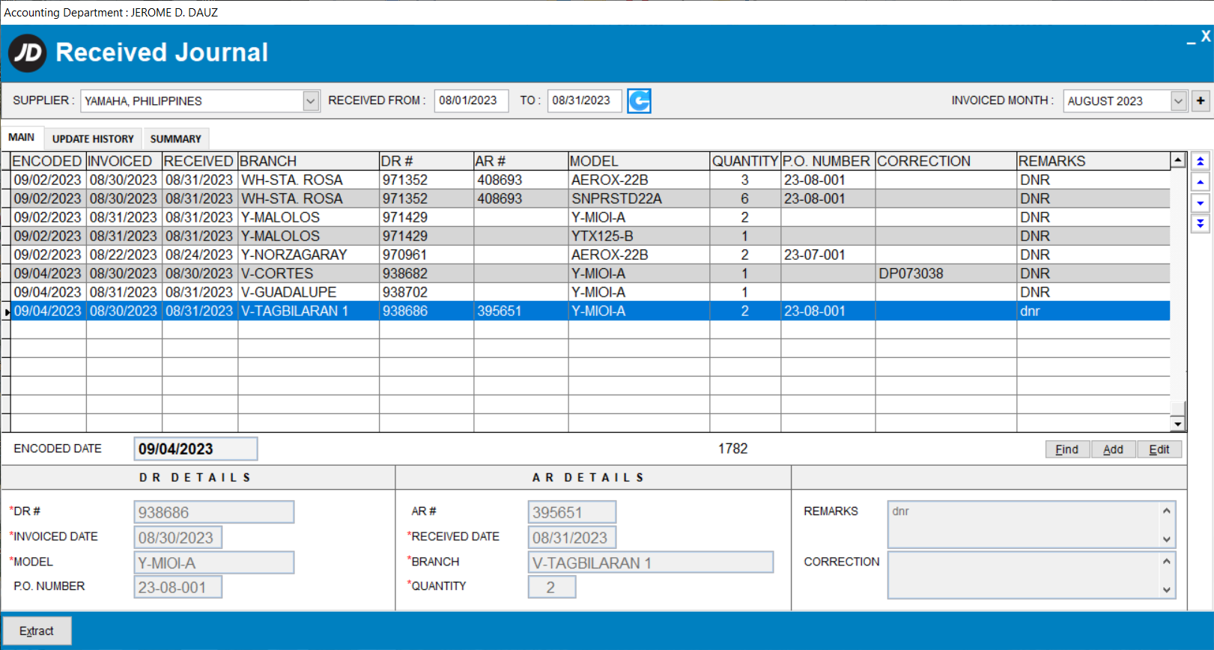Click the TO date field 08/31/2023

click(x=584, y=100)
